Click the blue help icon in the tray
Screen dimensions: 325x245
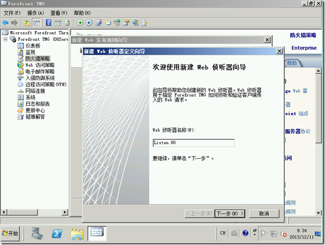click(x=245, y=234)
